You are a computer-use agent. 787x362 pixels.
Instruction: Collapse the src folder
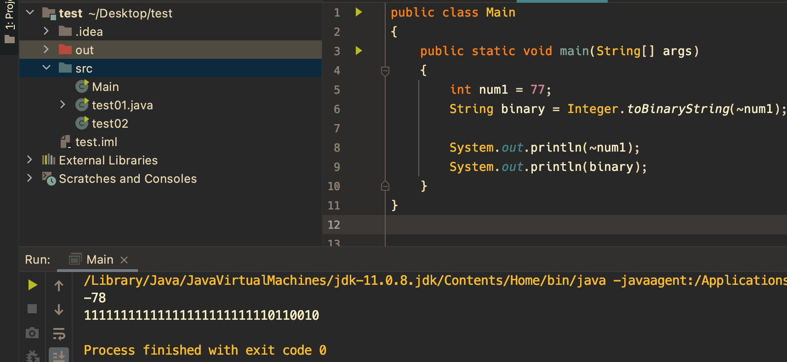click(46, 68)
